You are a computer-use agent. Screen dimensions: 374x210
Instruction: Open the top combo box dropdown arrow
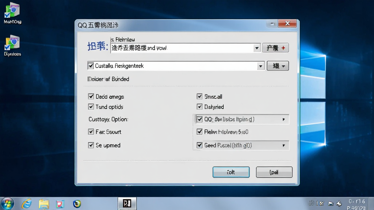257,48
